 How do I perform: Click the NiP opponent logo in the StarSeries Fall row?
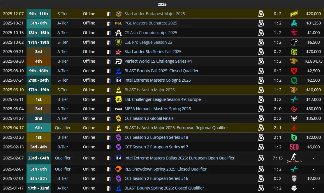coord(294,52)
